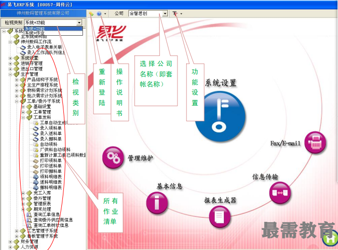338x250 pixels.
Task: Open the help manual question-mark icon
Action: 99,14
